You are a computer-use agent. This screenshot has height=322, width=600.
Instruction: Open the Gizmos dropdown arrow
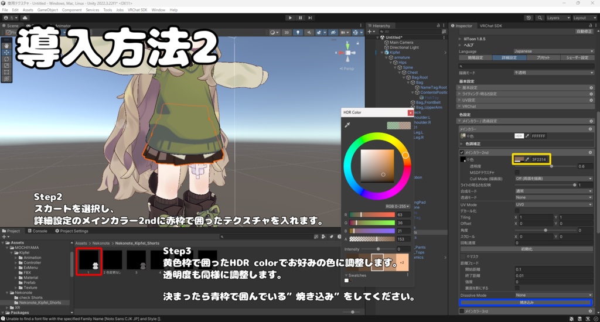(361, 33)
